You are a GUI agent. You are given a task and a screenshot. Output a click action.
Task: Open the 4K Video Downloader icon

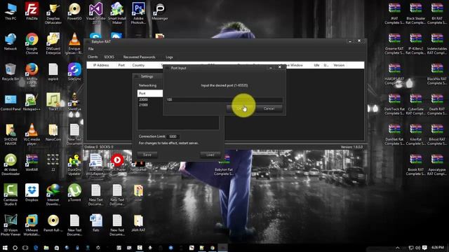pyautogui.click(x=11, y=164)
